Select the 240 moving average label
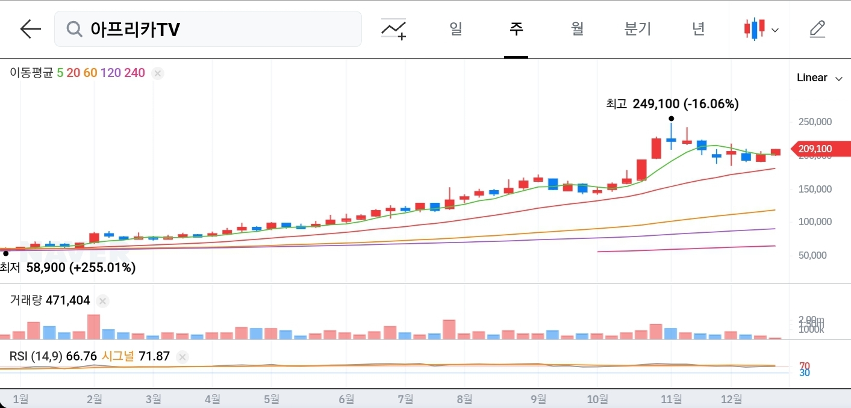 pos(134,73)
